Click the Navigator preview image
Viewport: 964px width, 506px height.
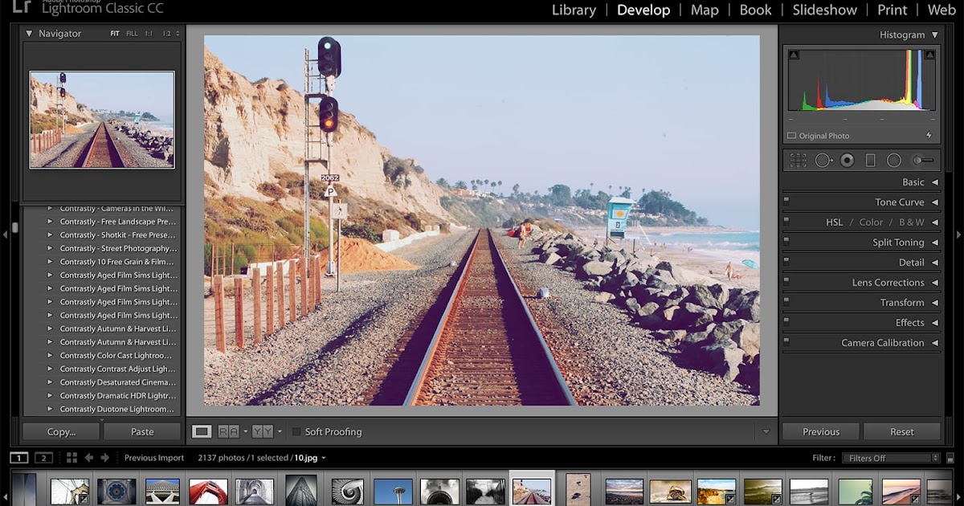102,120
